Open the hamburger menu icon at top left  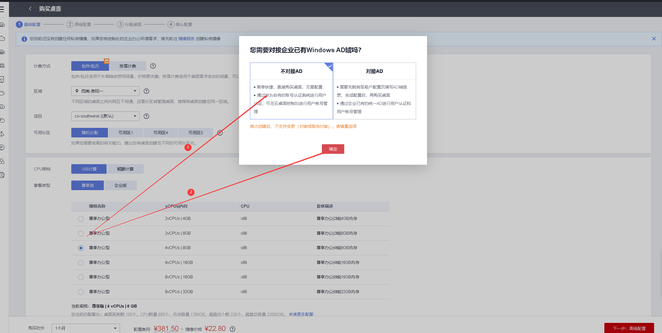2,9
